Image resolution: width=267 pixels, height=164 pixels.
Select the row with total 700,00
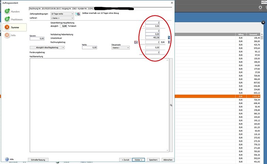pyautogui.click(x=217, y=151)
